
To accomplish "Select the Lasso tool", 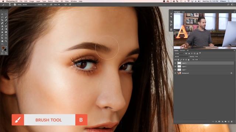I will 2,17.
